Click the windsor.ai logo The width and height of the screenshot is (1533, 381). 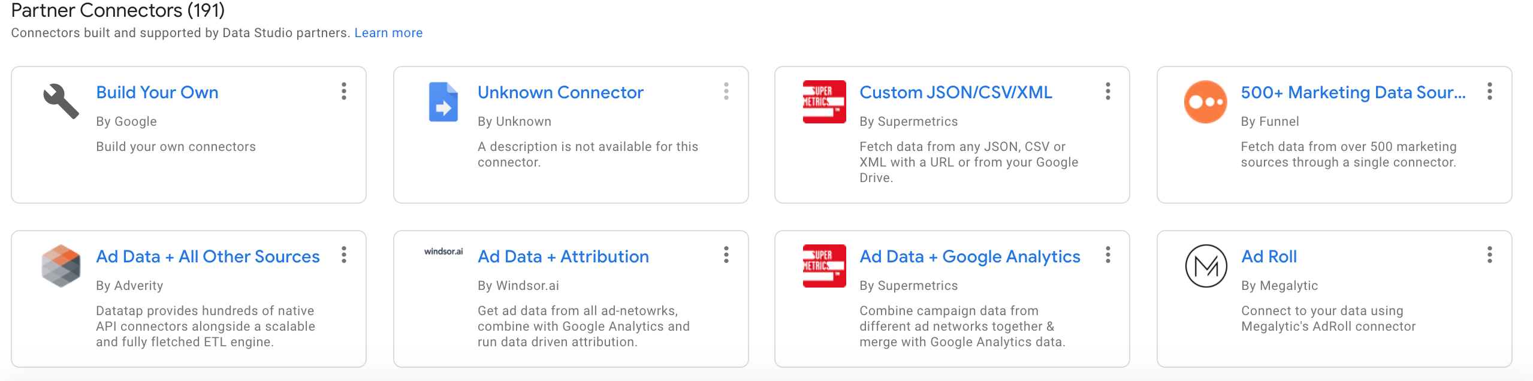(443, 252)
